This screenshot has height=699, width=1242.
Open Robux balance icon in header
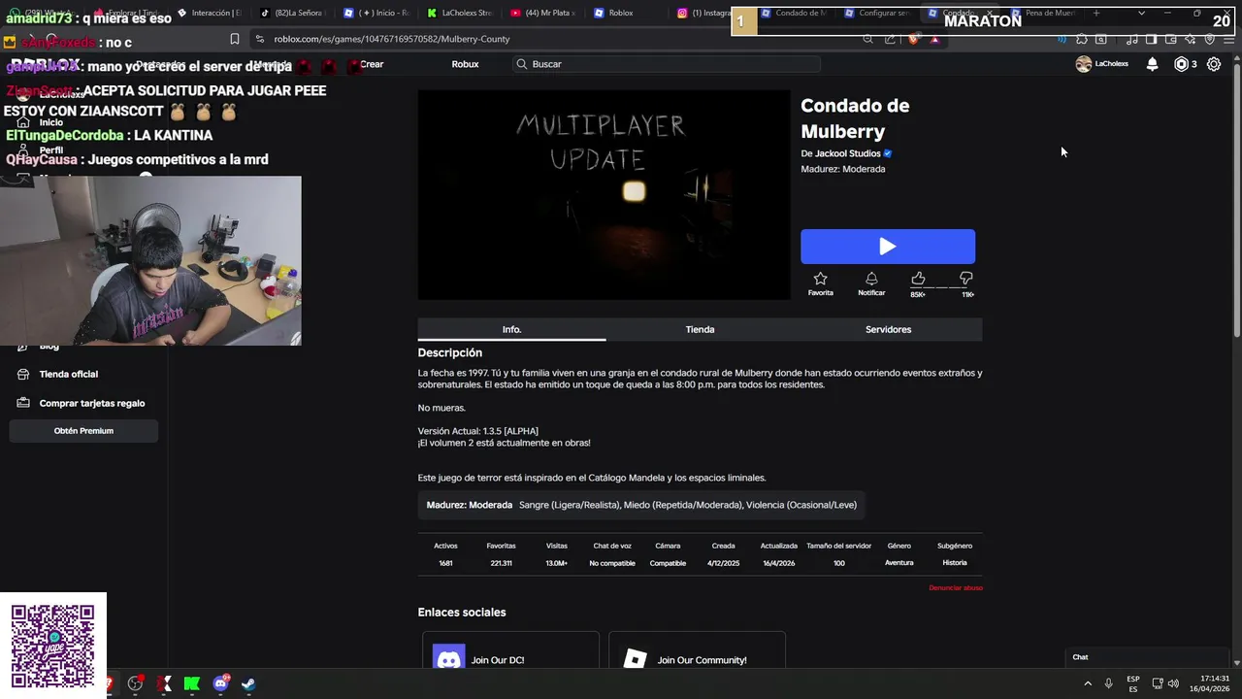pos(1181,64)
